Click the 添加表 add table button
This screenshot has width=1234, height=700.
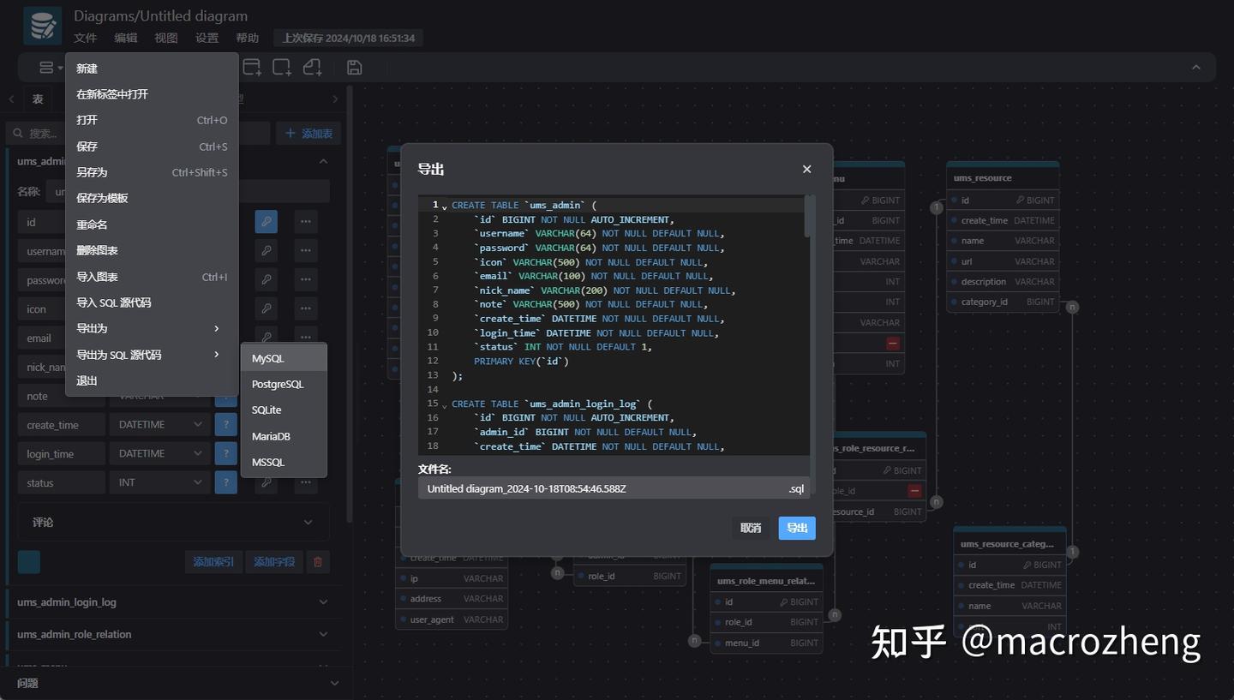[308, 133]
